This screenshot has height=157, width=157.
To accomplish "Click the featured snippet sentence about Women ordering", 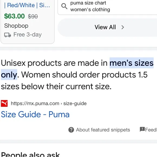I will point(74,80).
